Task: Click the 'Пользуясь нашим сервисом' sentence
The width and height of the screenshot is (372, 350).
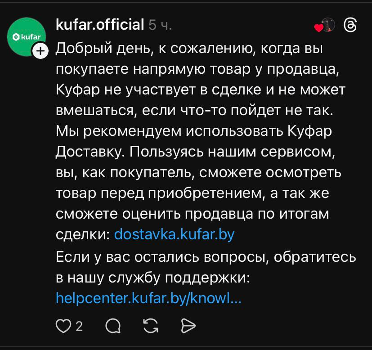Action: tap(233, 152)
